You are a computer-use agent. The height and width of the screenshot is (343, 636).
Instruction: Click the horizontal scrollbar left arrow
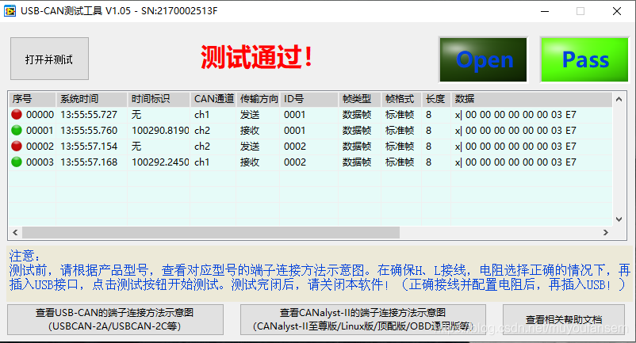coord(15,232)
